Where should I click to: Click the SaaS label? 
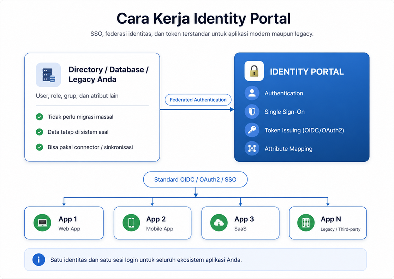pyautogui.click(x=240, y=229)
